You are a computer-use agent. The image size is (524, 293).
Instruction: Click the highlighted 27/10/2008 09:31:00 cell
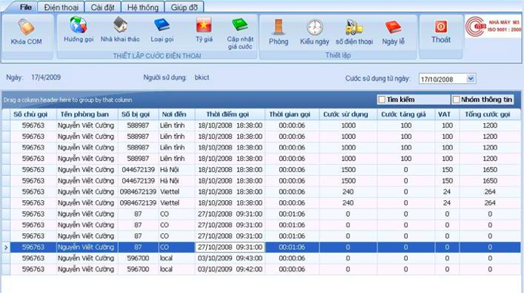coord(230,247)
